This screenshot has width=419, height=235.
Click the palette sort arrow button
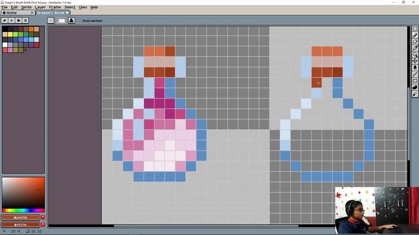12,20
